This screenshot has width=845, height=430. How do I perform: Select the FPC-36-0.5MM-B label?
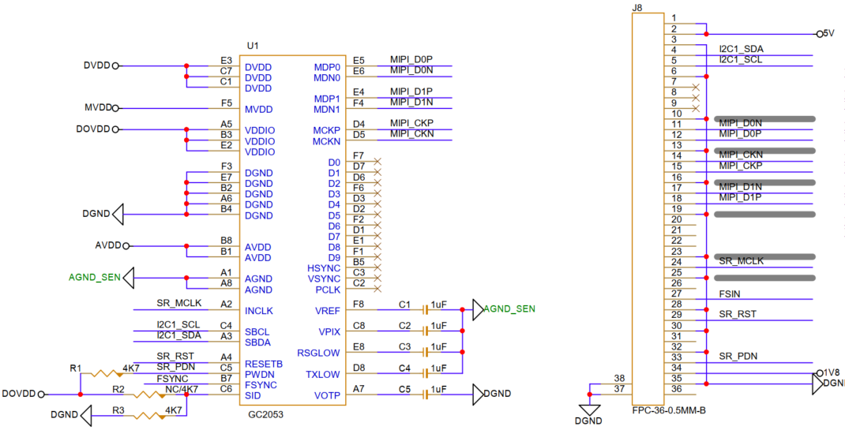pyautogui.click(x=668, y=411)
